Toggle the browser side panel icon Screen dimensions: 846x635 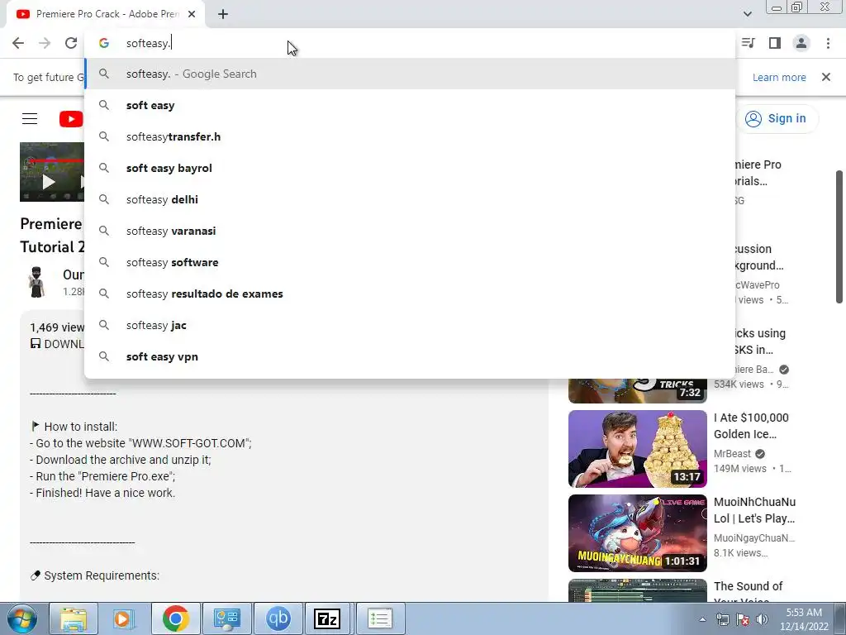pos(775,43)
